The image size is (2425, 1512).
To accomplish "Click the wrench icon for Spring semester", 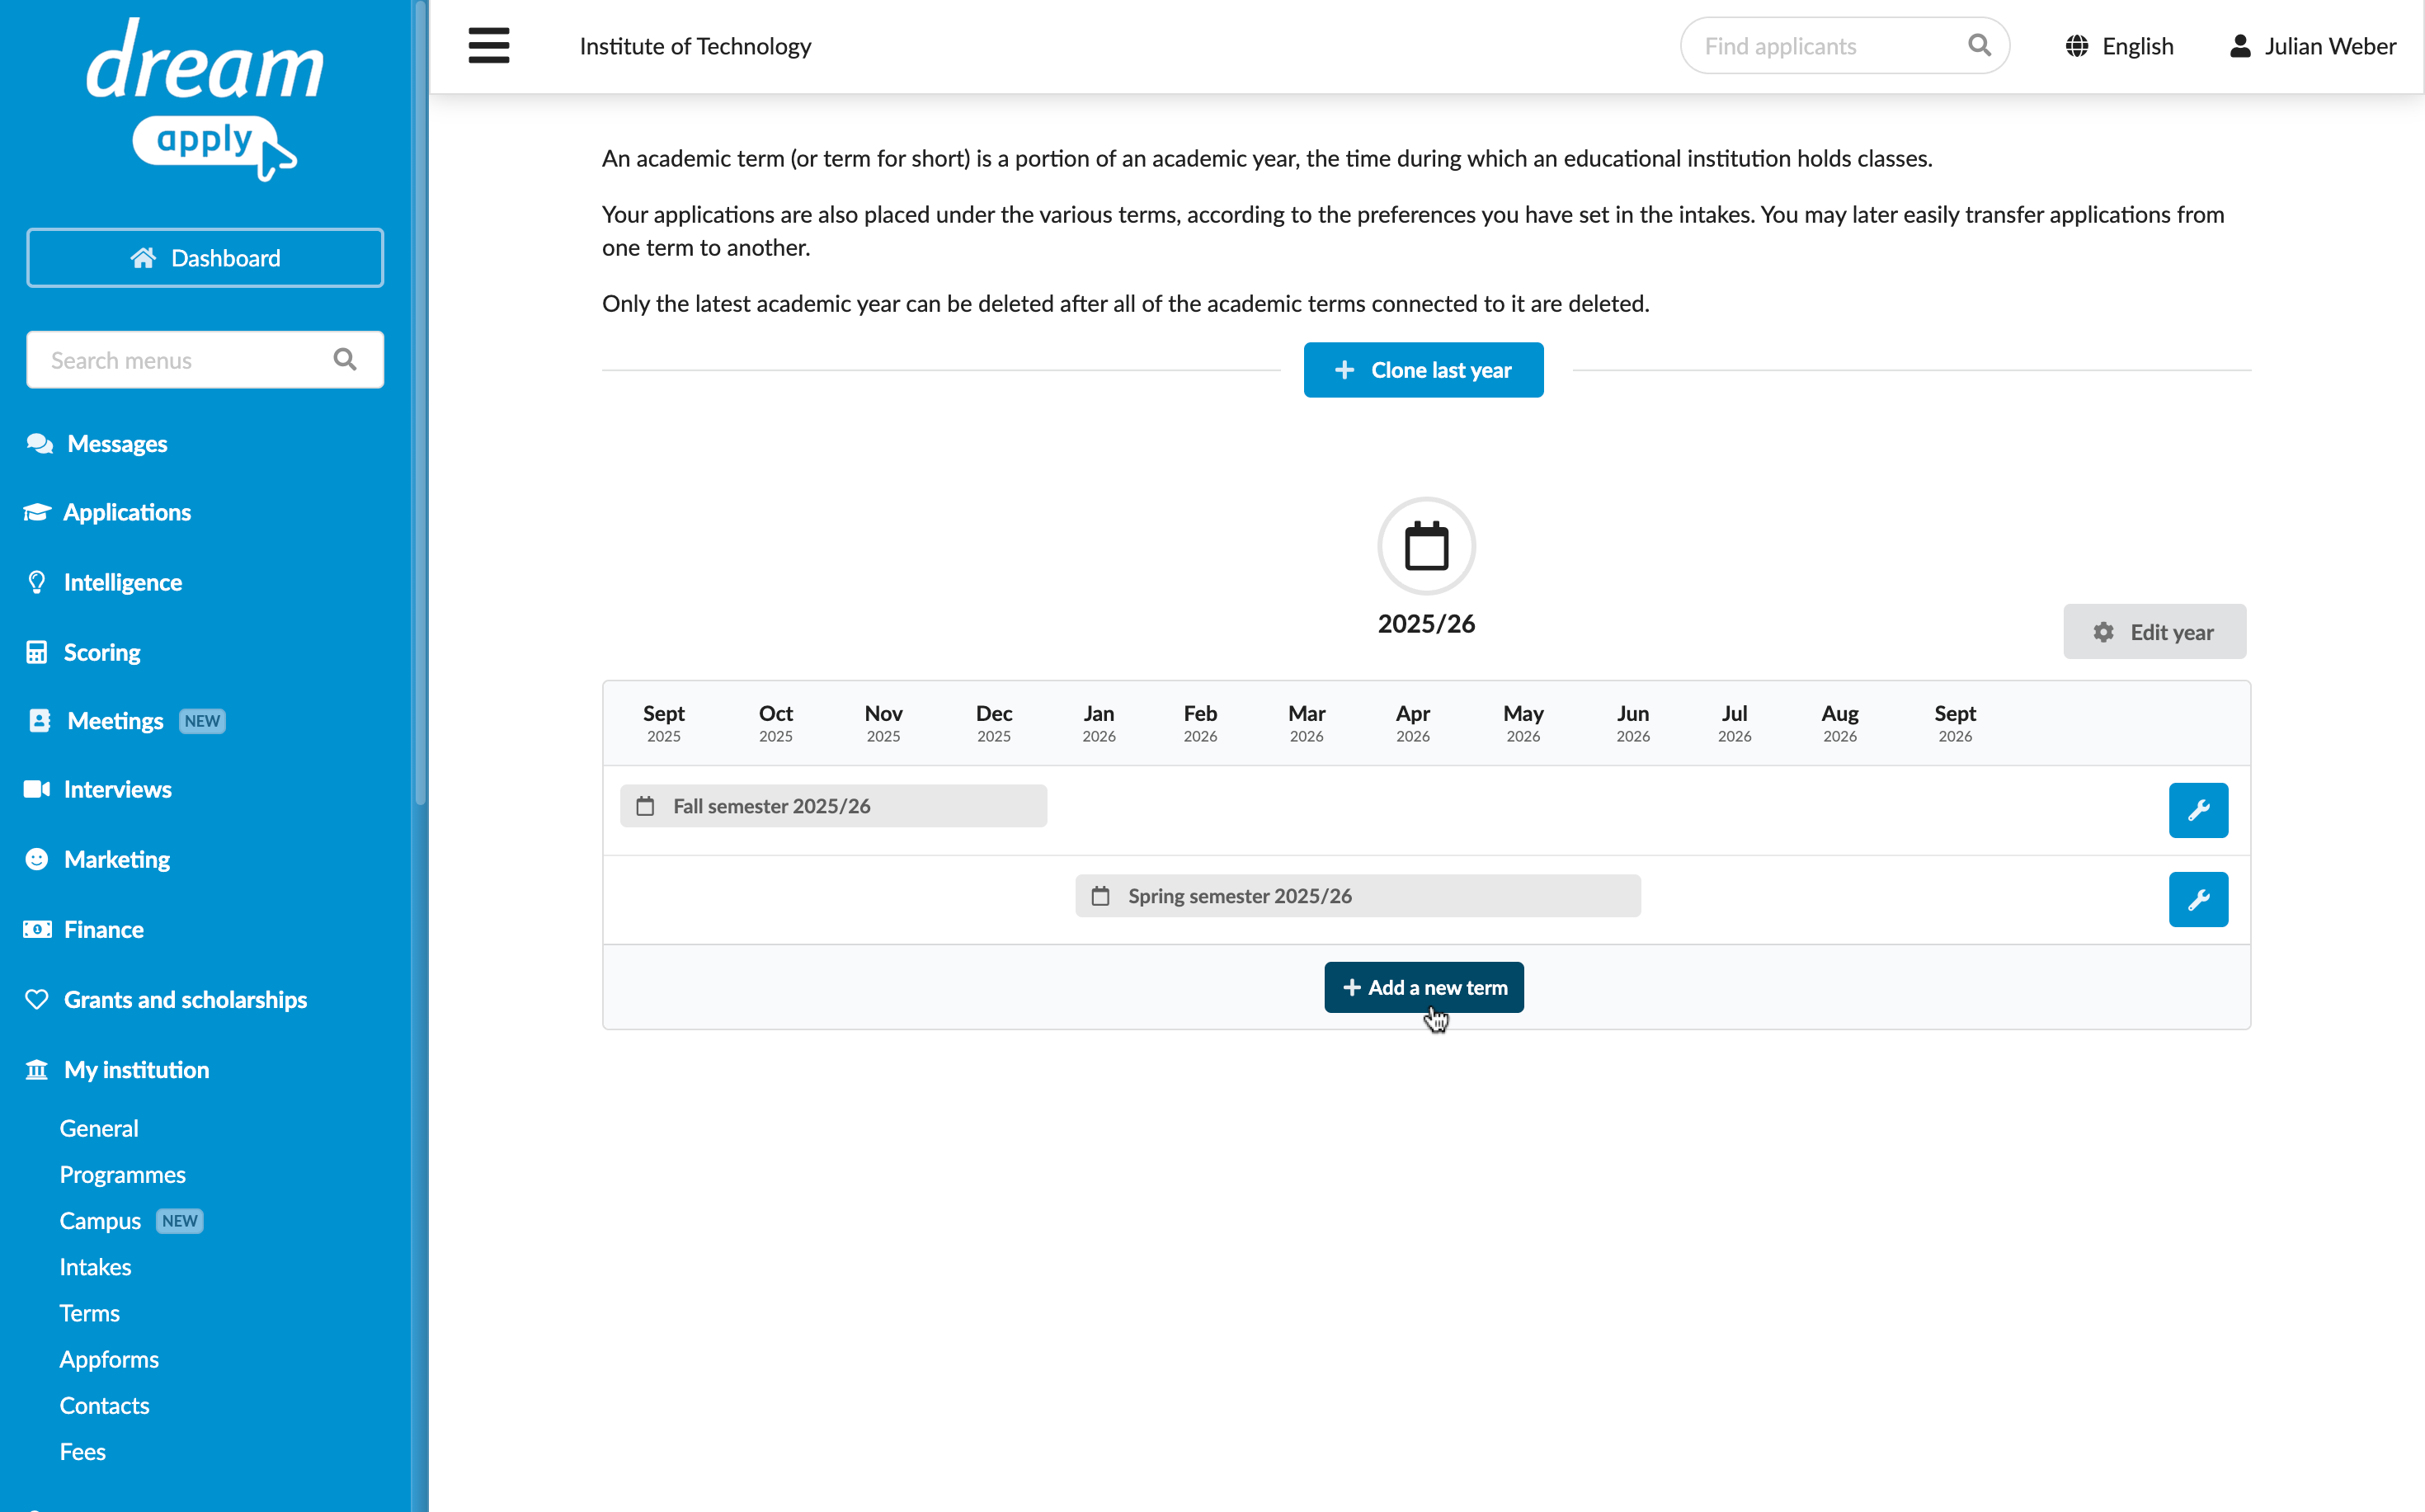I will (2198, 900).
